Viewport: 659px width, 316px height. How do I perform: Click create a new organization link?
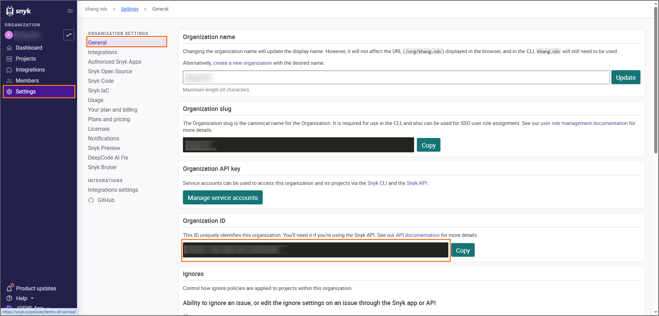tap(242, 63)
